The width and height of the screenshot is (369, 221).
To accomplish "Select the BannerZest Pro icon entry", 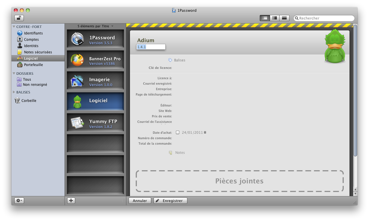I will click(77, 60).
